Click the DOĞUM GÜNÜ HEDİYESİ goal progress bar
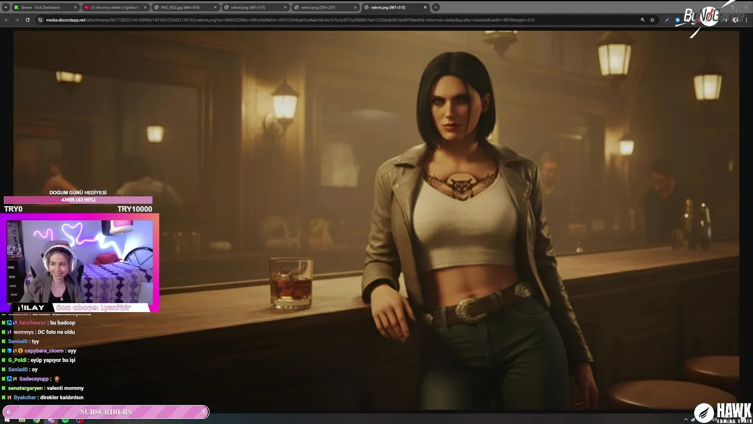Image resolution: width=753 pixels, height=424 pixels. [x=78, y=200]
